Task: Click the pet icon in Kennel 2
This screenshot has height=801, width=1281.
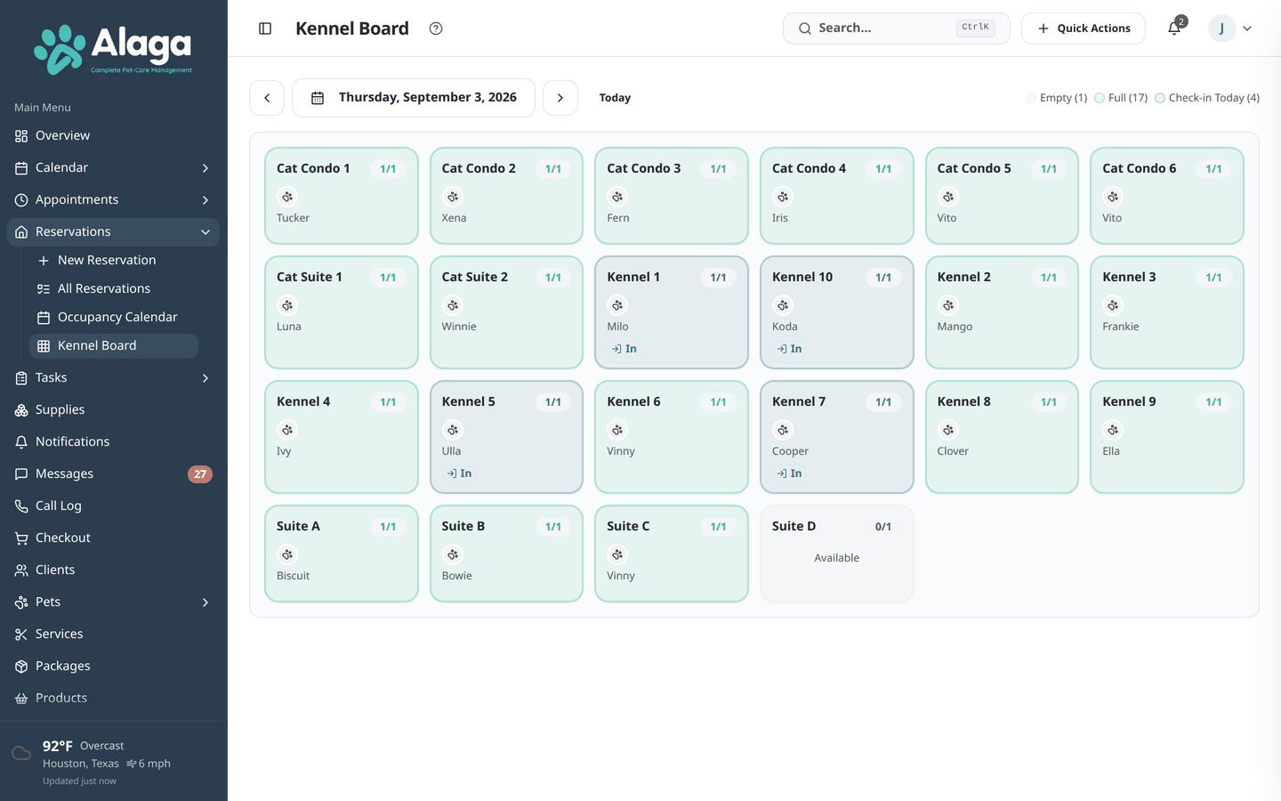Action: coord(948,305)
